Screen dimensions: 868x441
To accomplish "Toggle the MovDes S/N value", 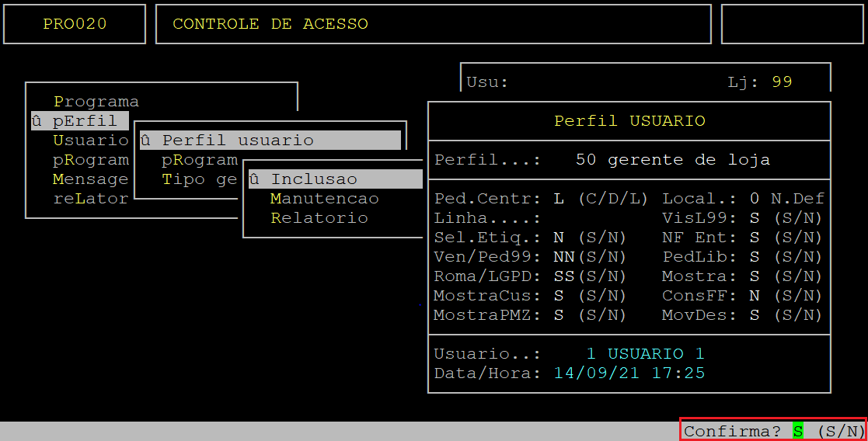I will point(754,315).
